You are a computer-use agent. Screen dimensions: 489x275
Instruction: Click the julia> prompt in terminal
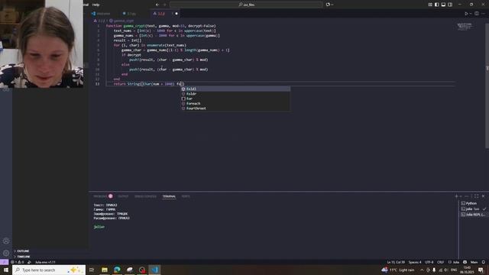pyautogui.click(x=99, y=227)
